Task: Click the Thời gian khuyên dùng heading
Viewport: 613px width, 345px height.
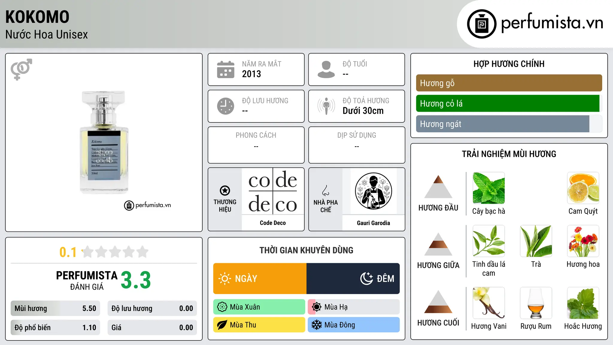Action: pos(306,250)
